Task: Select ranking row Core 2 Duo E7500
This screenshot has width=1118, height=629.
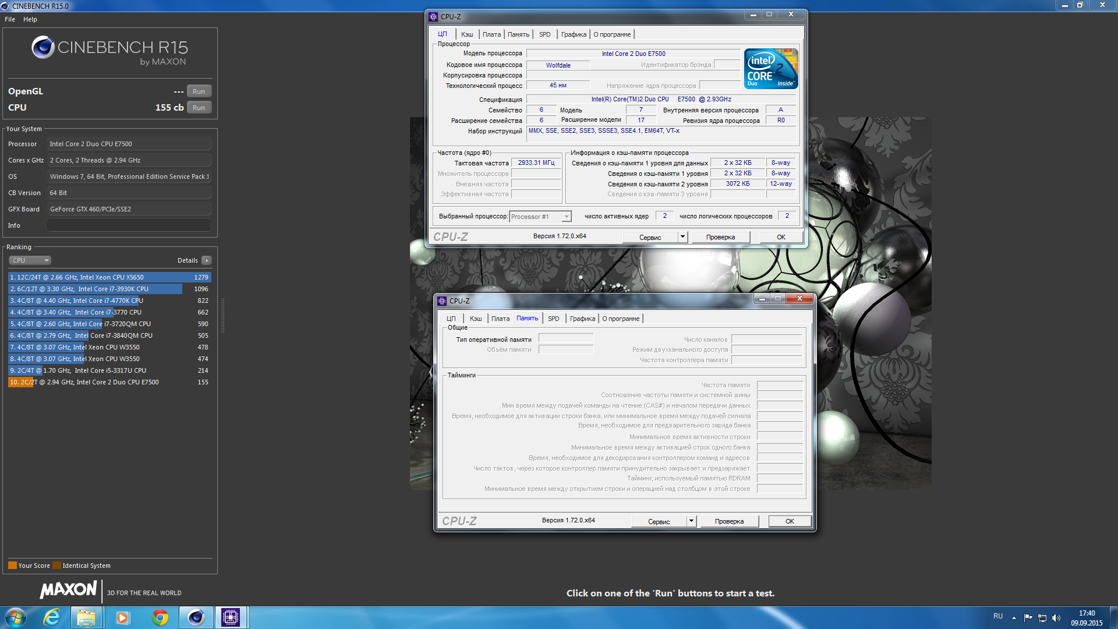Action: pos(109,382)
